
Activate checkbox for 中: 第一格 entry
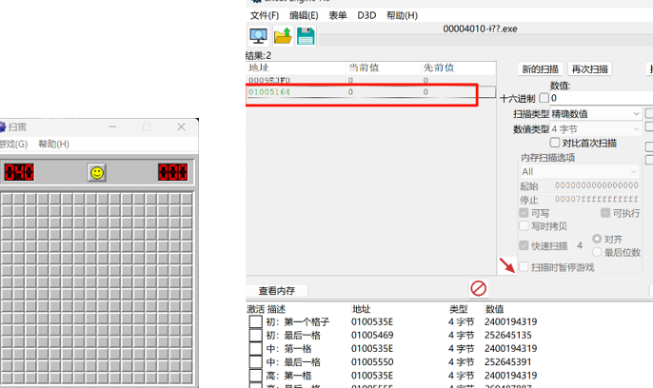tap(255, 348)
